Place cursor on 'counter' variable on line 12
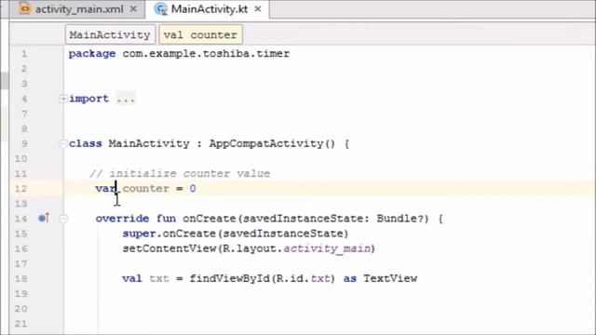This screenshot has width=596, height=335. (x=145, y=188)
